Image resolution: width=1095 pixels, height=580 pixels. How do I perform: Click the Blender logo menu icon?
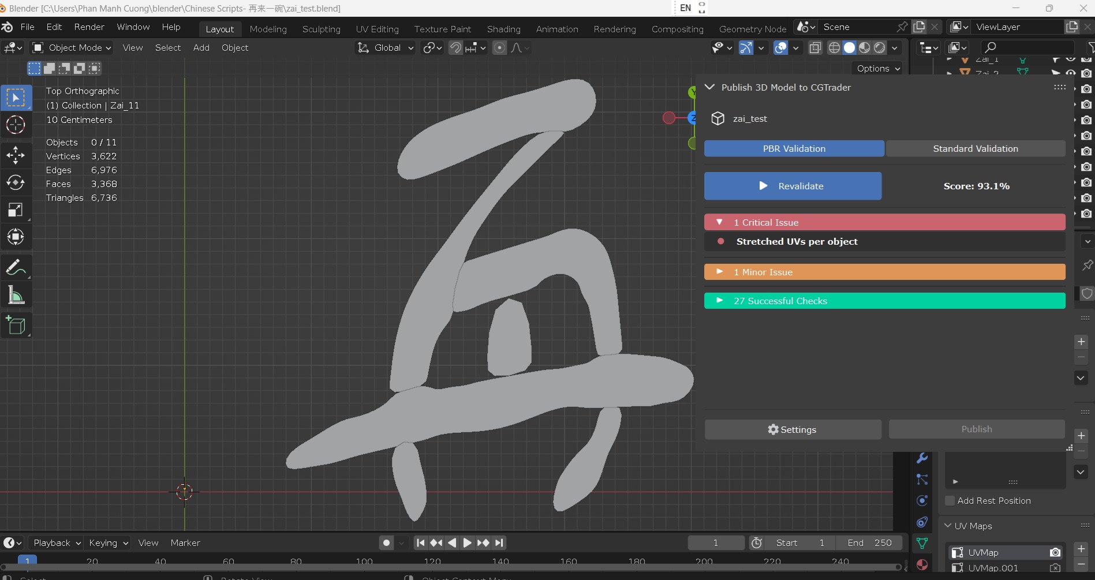[x=8, y=27]
